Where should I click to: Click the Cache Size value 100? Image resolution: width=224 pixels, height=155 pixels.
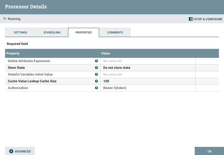(106, 81)
